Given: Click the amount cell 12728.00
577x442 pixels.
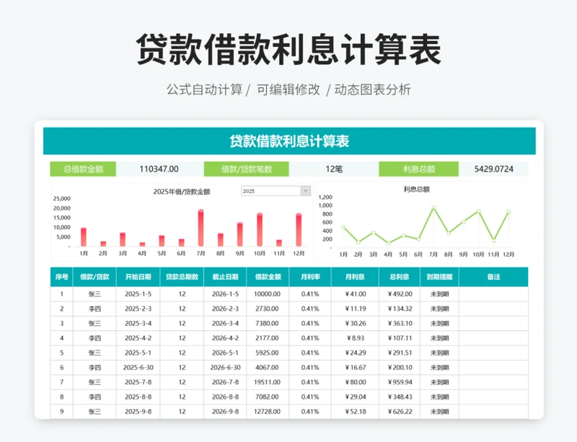Looking at the screenshot, I should click(x=267, y=412).
